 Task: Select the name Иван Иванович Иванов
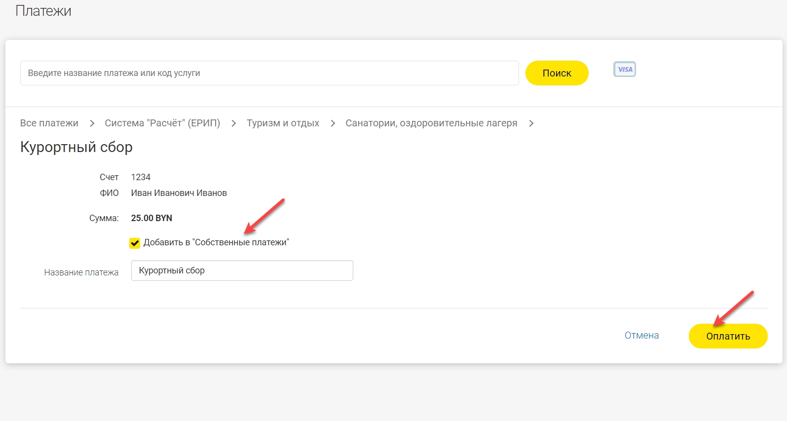[x=179, y=193]
